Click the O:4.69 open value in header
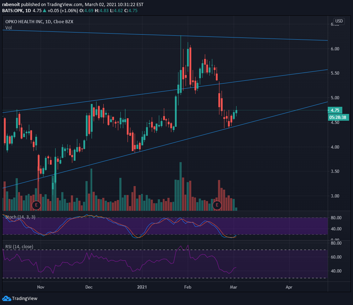 click(86, 11)
